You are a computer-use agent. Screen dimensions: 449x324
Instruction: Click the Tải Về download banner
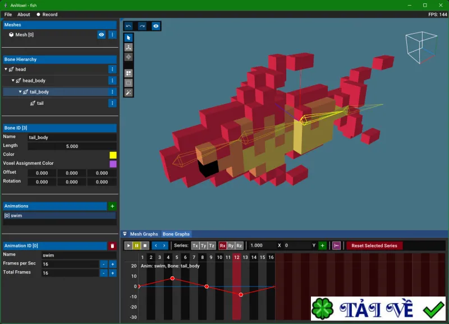(x=378, y=308)
